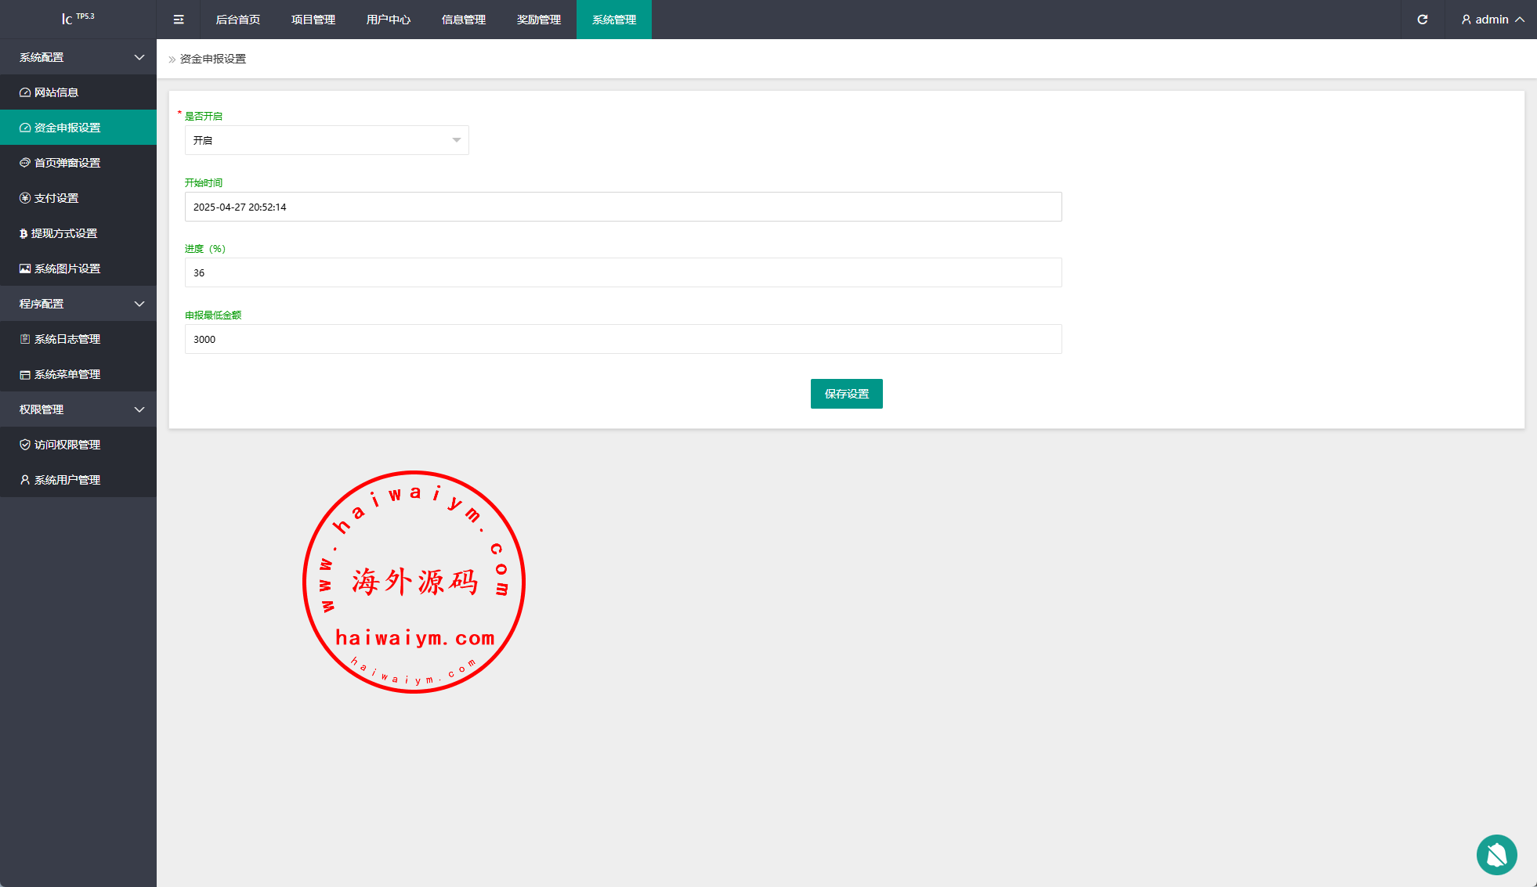Click the 保存设置 button
1537x887 pixels.
(x=846, y=394)
